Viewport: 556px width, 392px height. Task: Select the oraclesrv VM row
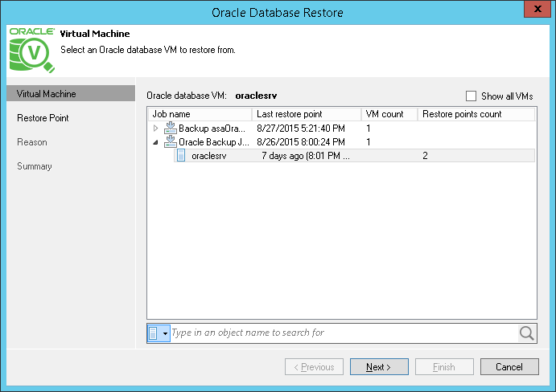pyautogui.click(x=354, y=156)
